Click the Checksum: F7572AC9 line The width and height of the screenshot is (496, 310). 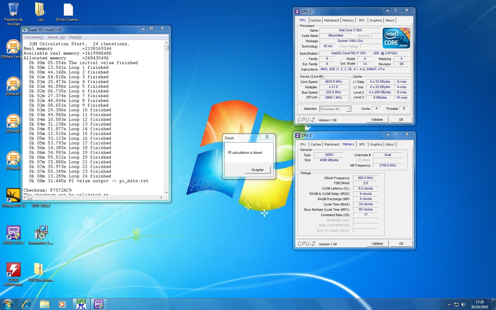[47, 190]
